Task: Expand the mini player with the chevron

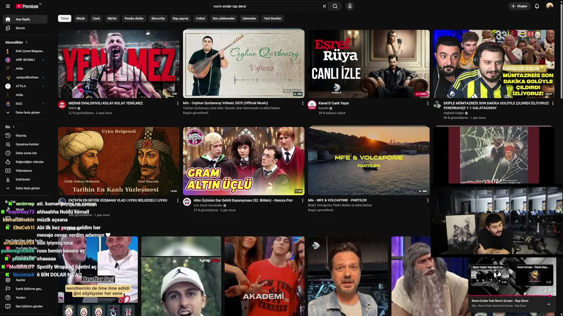Action: [x=548, y=304]
